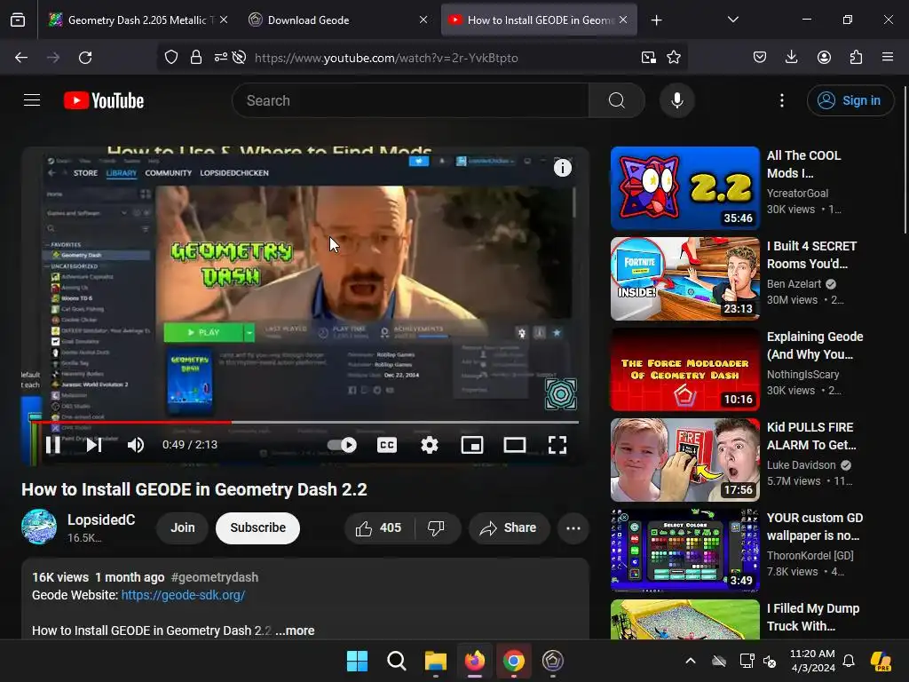Close the Geometry Dash 2.205 tab

point(224,20)
